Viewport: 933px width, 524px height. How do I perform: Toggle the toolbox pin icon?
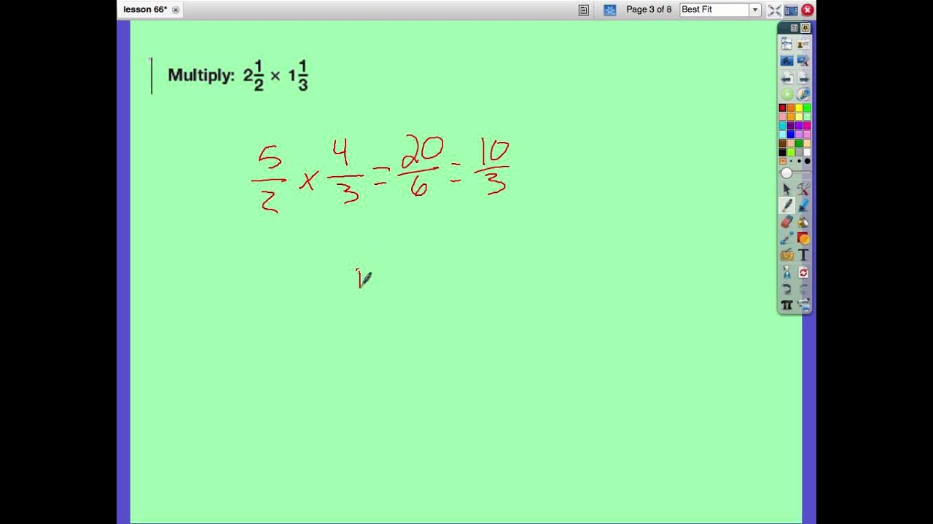point(805,28)
